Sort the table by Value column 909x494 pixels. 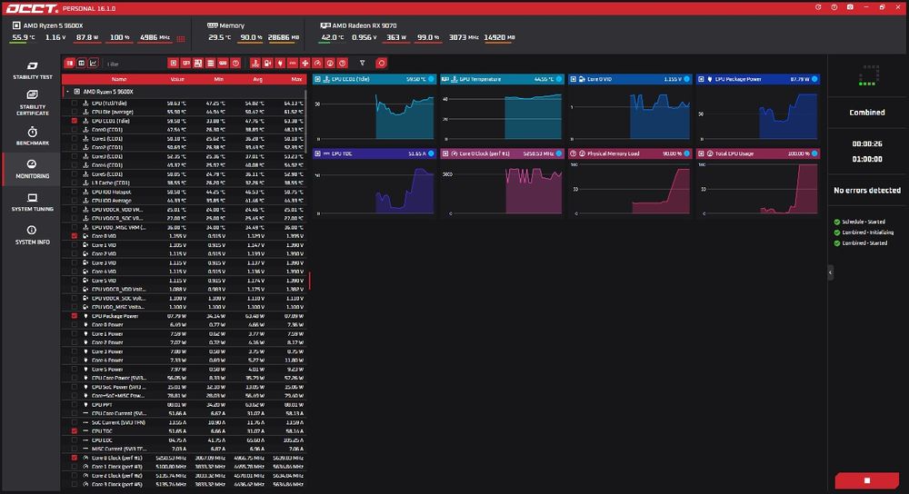177,79
